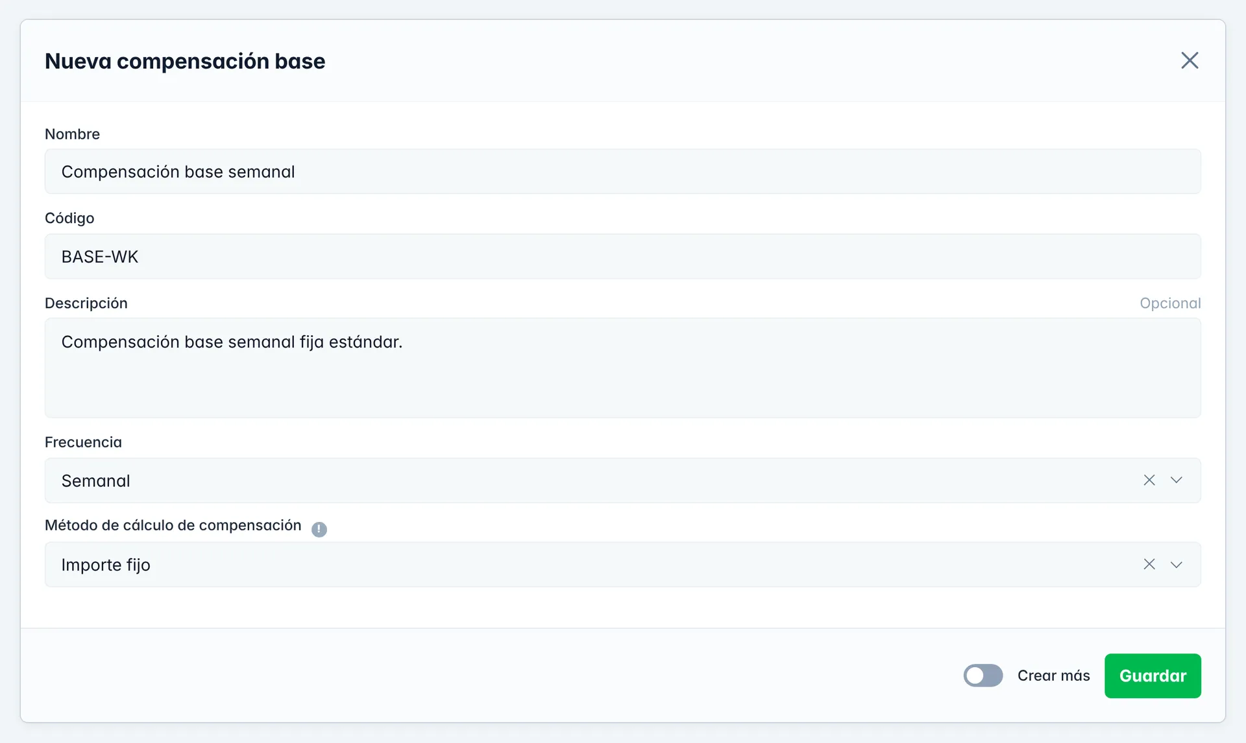
Task: Click inside the Descripción text area
Action: [623, 368]
